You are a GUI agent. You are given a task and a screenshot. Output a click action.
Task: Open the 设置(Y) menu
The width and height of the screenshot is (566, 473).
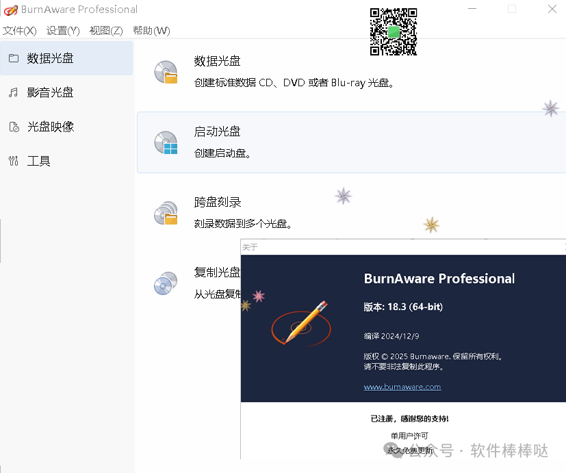pos(63,31)
